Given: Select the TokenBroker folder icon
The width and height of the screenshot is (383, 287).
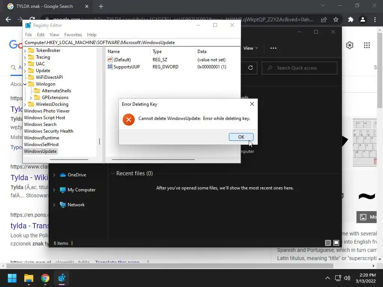Looking at the screenshot, I should coord(31,50).
